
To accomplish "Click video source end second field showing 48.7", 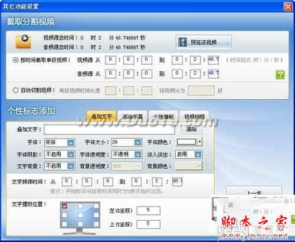I will [213, 60].
